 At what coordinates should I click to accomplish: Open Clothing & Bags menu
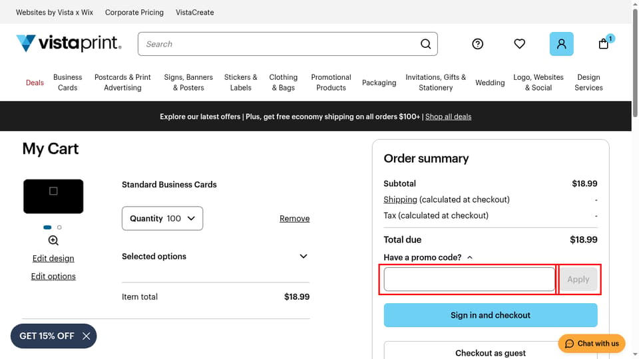click(x=284, y=82)
